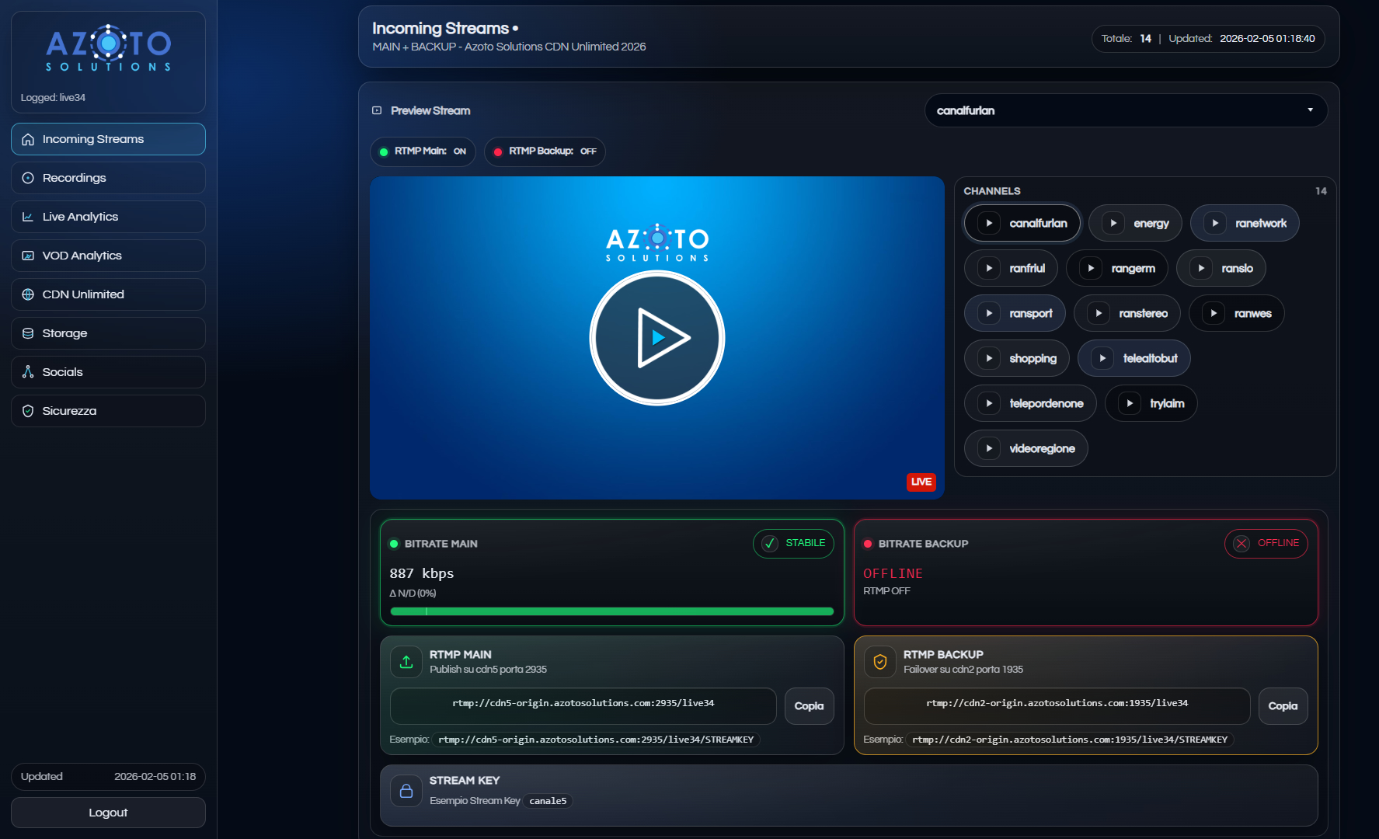Image resolution: width=1379 pixels, height=839 pixels.
Task: Click the Logout button
Action: pos(108,812)
